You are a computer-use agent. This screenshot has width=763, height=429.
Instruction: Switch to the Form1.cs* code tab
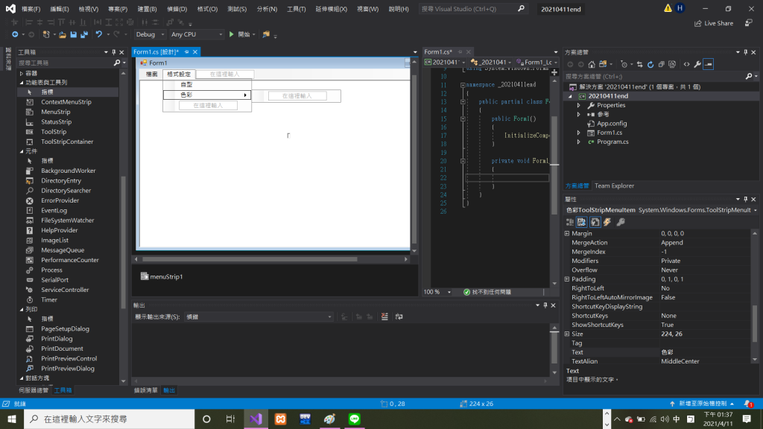point(438,52)
